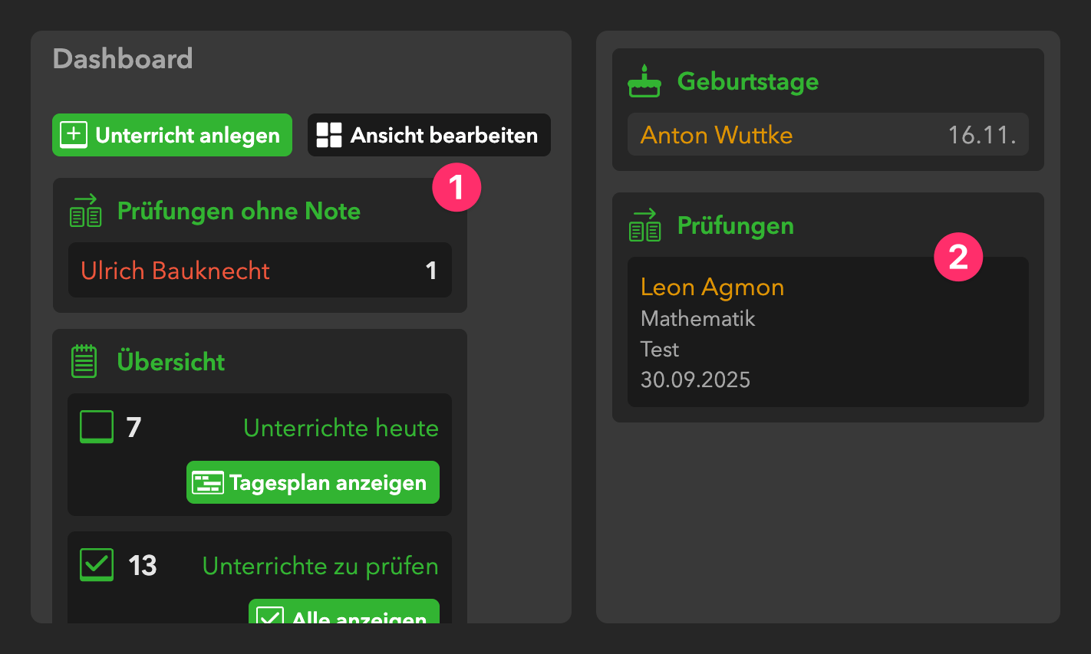Image resolution: width=1091 pixels, height=654 pixels.
Task: Click the Übersicht notepad icon
Action: click(84, 361)
